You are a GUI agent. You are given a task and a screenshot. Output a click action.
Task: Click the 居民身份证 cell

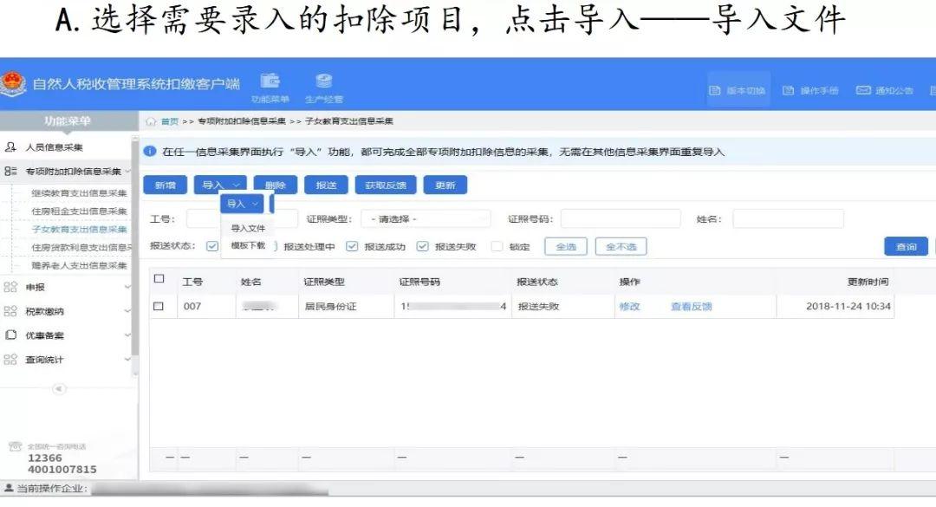click(331, 306)
